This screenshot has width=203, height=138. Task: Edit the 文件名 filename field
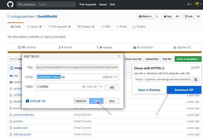[x=77, y=77]
